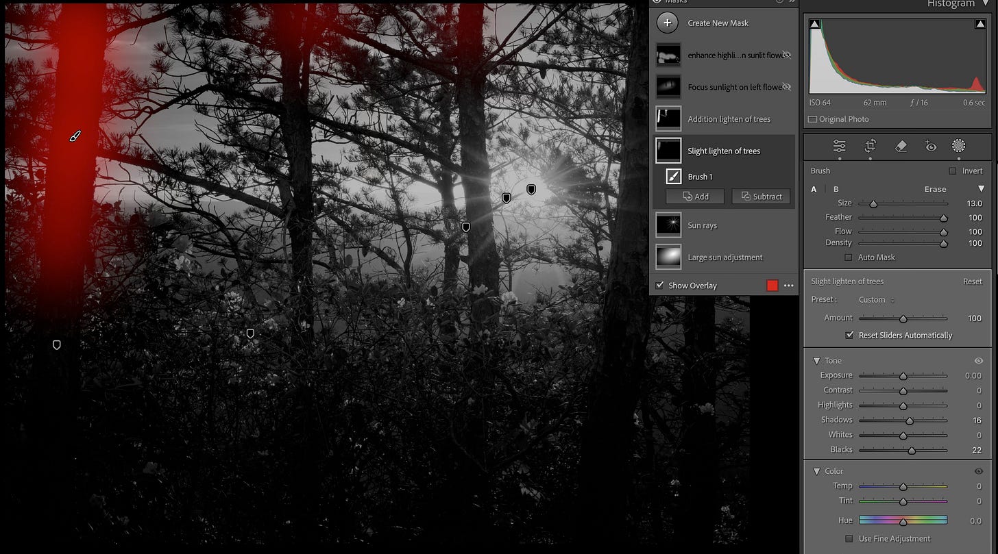Select the 'Large sun adjustment' mask

point(724,257)
